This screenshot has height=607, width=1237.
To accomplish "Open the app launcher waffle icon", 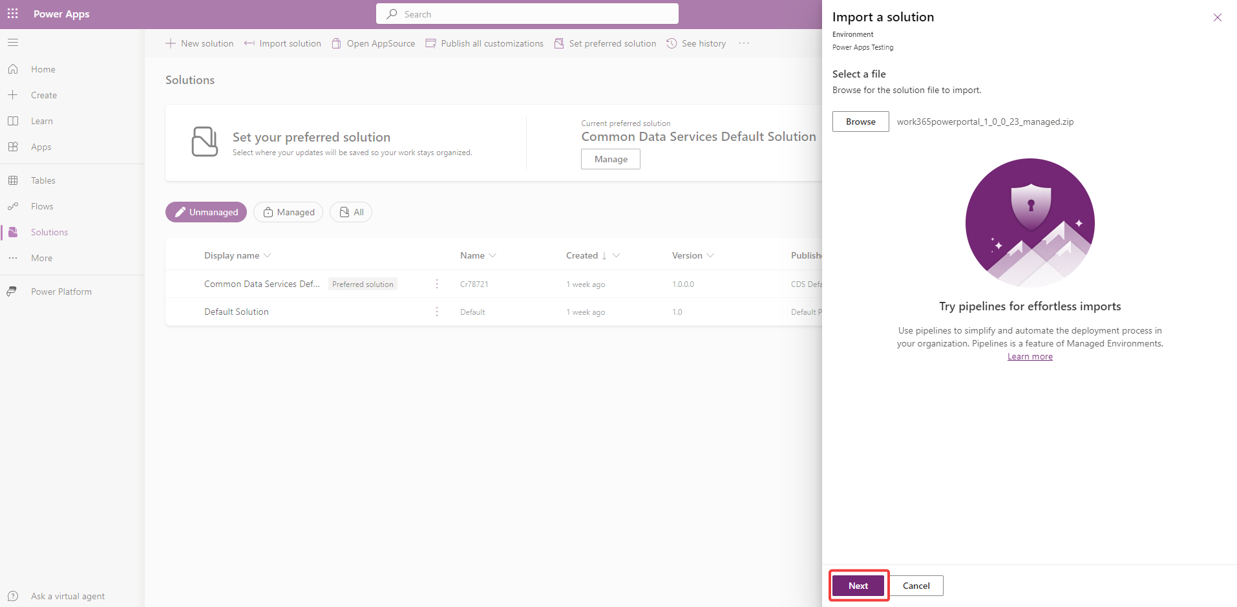I will [x=13, y=14].
